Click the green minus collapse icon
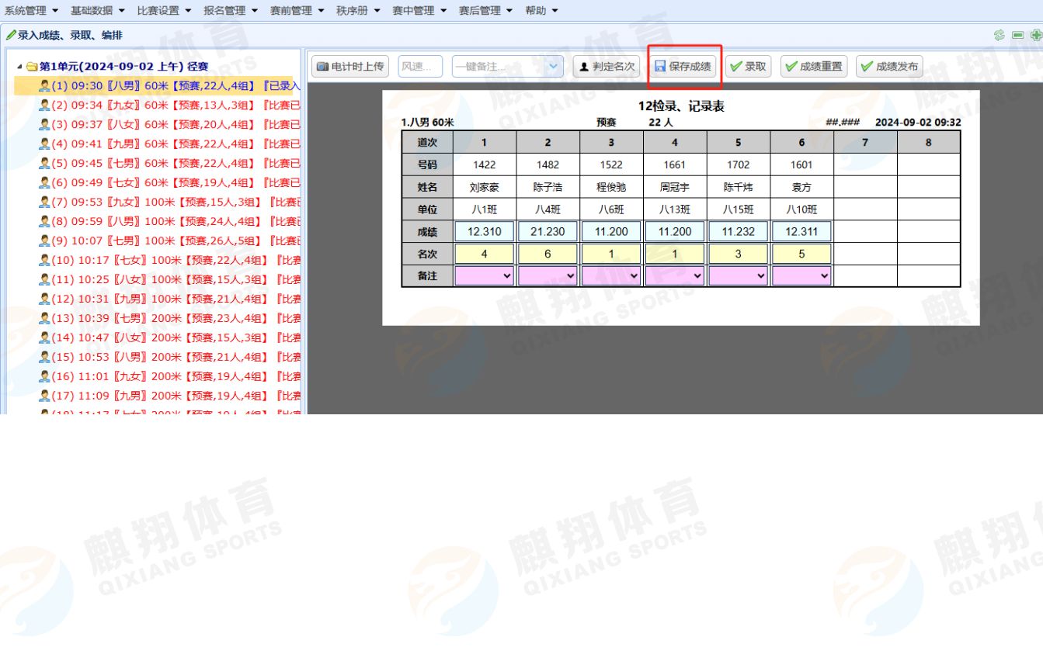The height and width of the screenshot is (668, 1043). tap(1017, 36)
